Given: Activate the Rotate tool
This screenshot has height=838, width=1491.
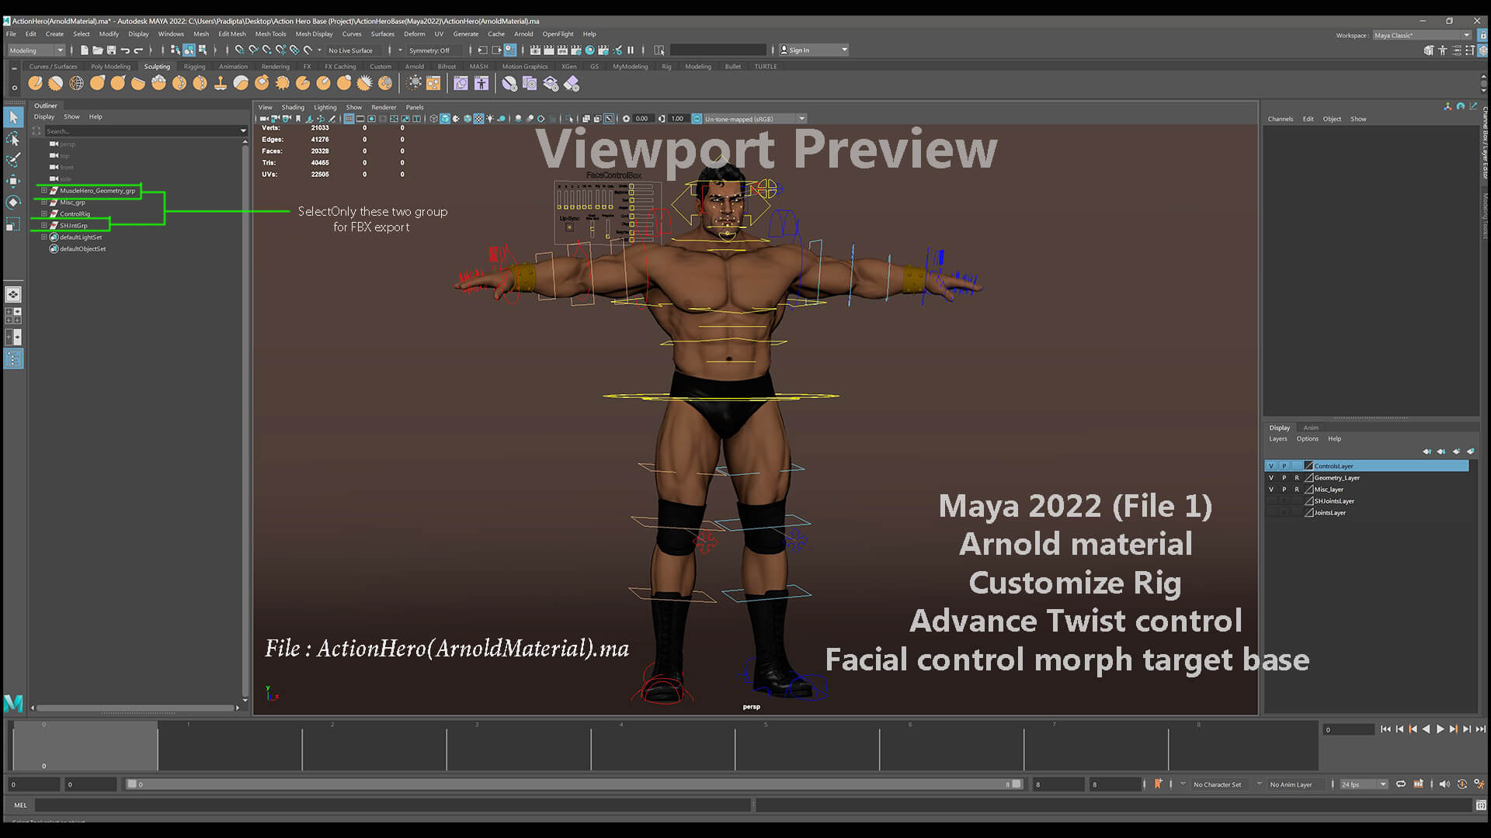Looking at the screenshot, I should tap(13, 203).
